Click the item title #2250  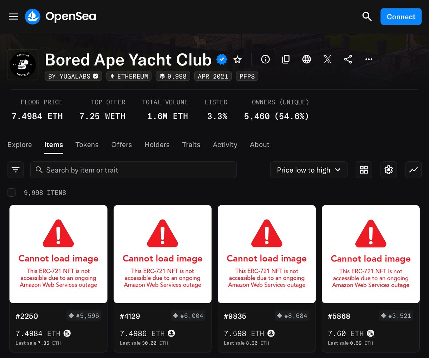click(27, 316)
